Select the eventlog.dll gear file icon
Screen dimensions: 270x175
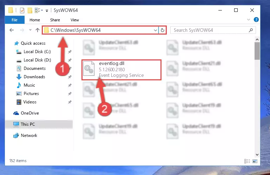pyautogui.click(x=89, y=68)
